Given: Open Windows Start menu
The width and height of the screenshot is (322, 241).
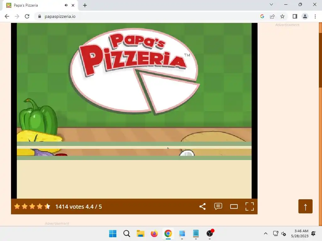Looking at the screenshot, I should [x=113, y=233].
